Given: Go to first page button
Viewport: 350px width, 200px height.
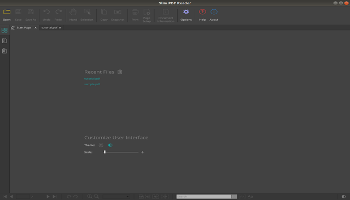Looking at the screenshot, I should [5, 196].
